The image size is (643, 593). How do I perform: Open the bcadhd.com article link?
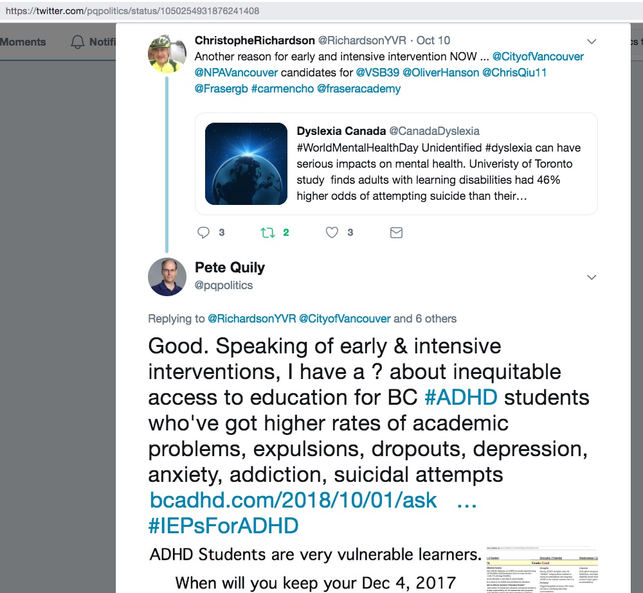[x=293, y=500]
